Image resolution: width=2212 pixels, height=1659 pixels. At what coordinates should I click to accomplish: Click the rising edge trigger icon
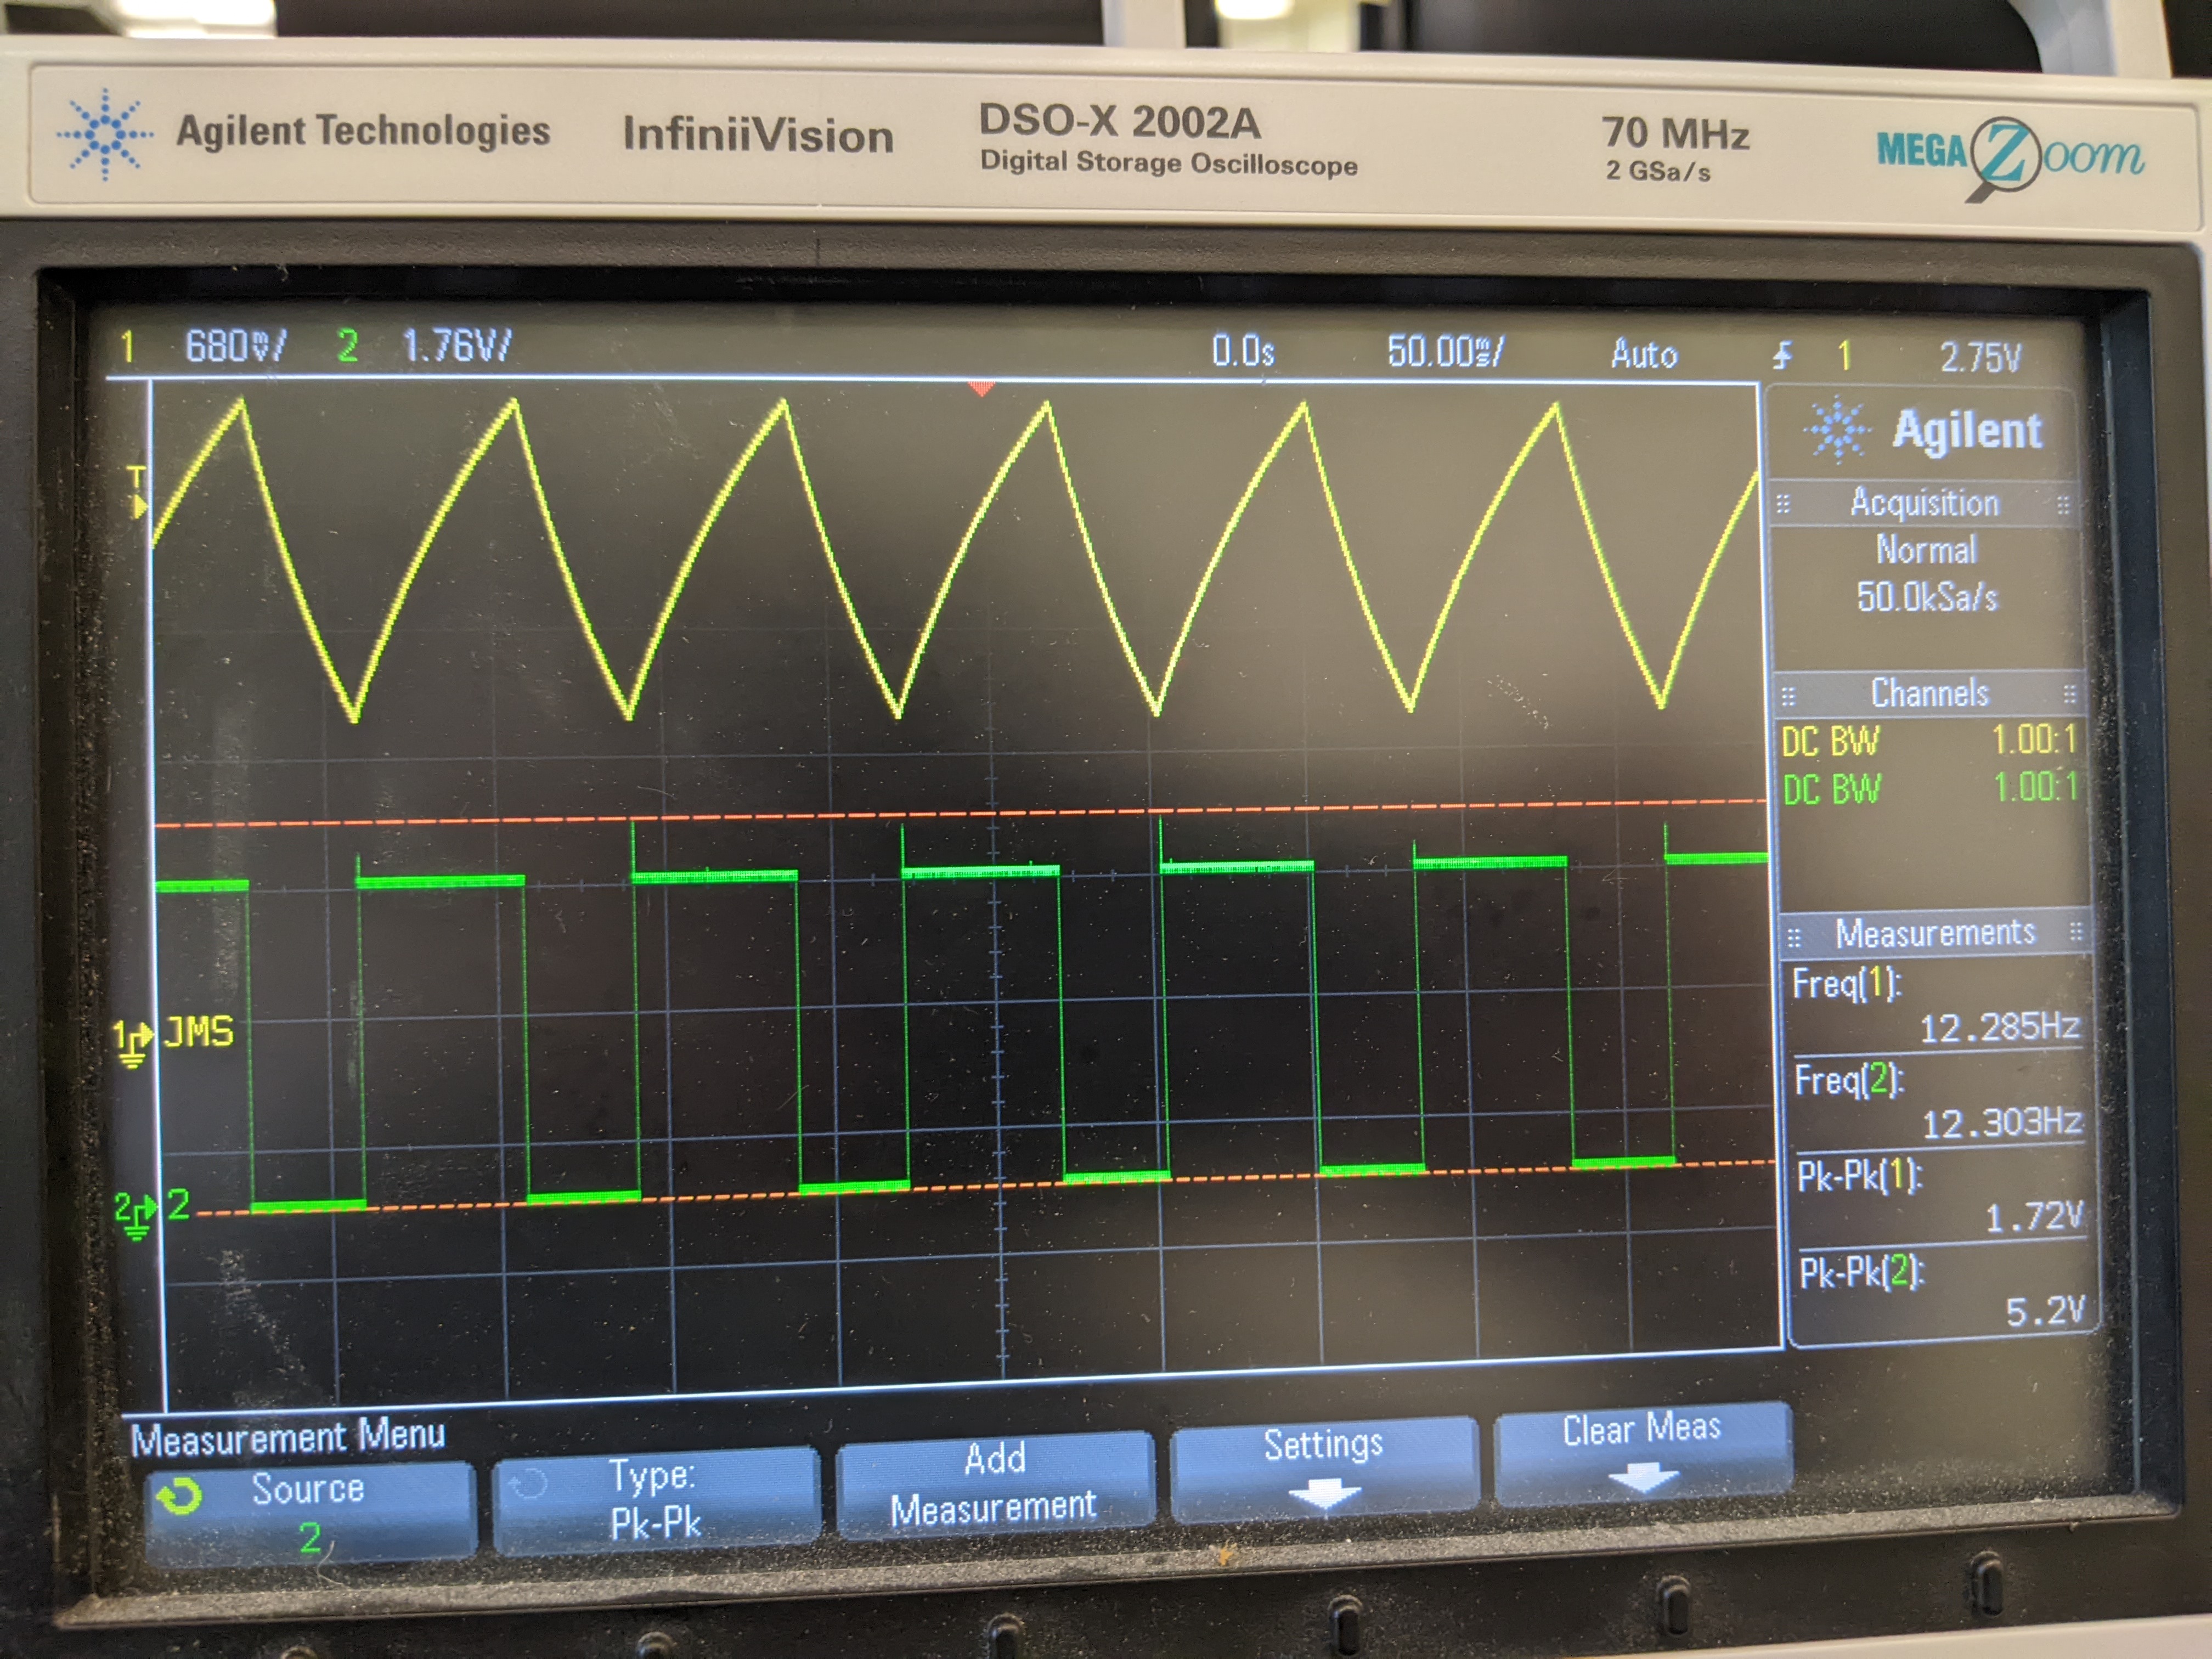[1782, 355]
